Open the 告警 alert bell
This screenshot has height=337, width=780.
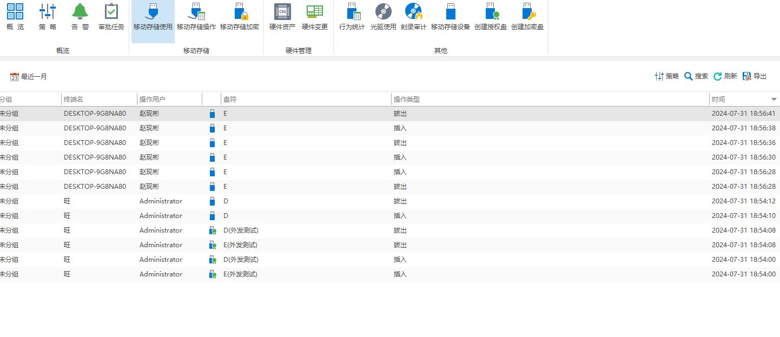[x=80, y=17]
